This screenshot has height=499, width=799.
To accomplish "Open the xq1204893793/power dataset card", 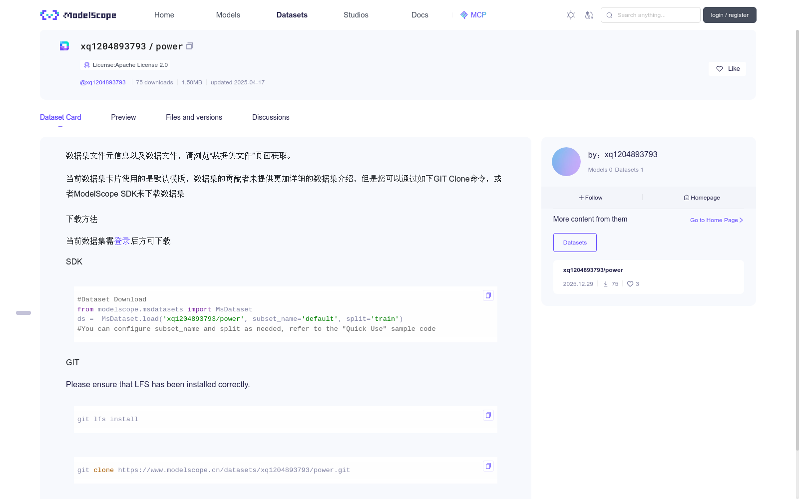I will coord(648,277).
